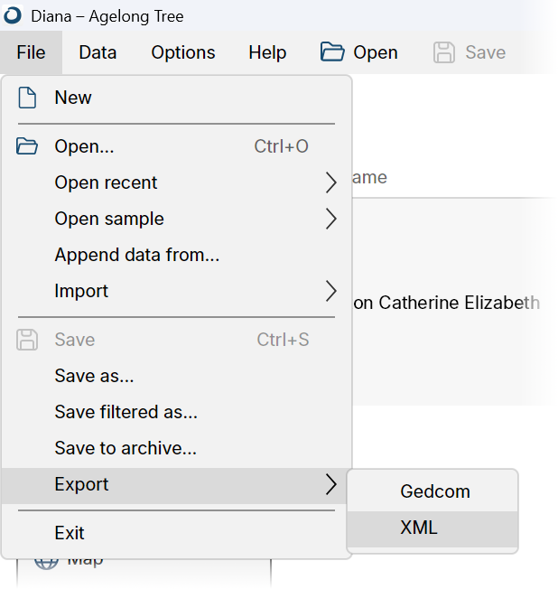Choose Gedcom from the Export submenu

point(434,492)
